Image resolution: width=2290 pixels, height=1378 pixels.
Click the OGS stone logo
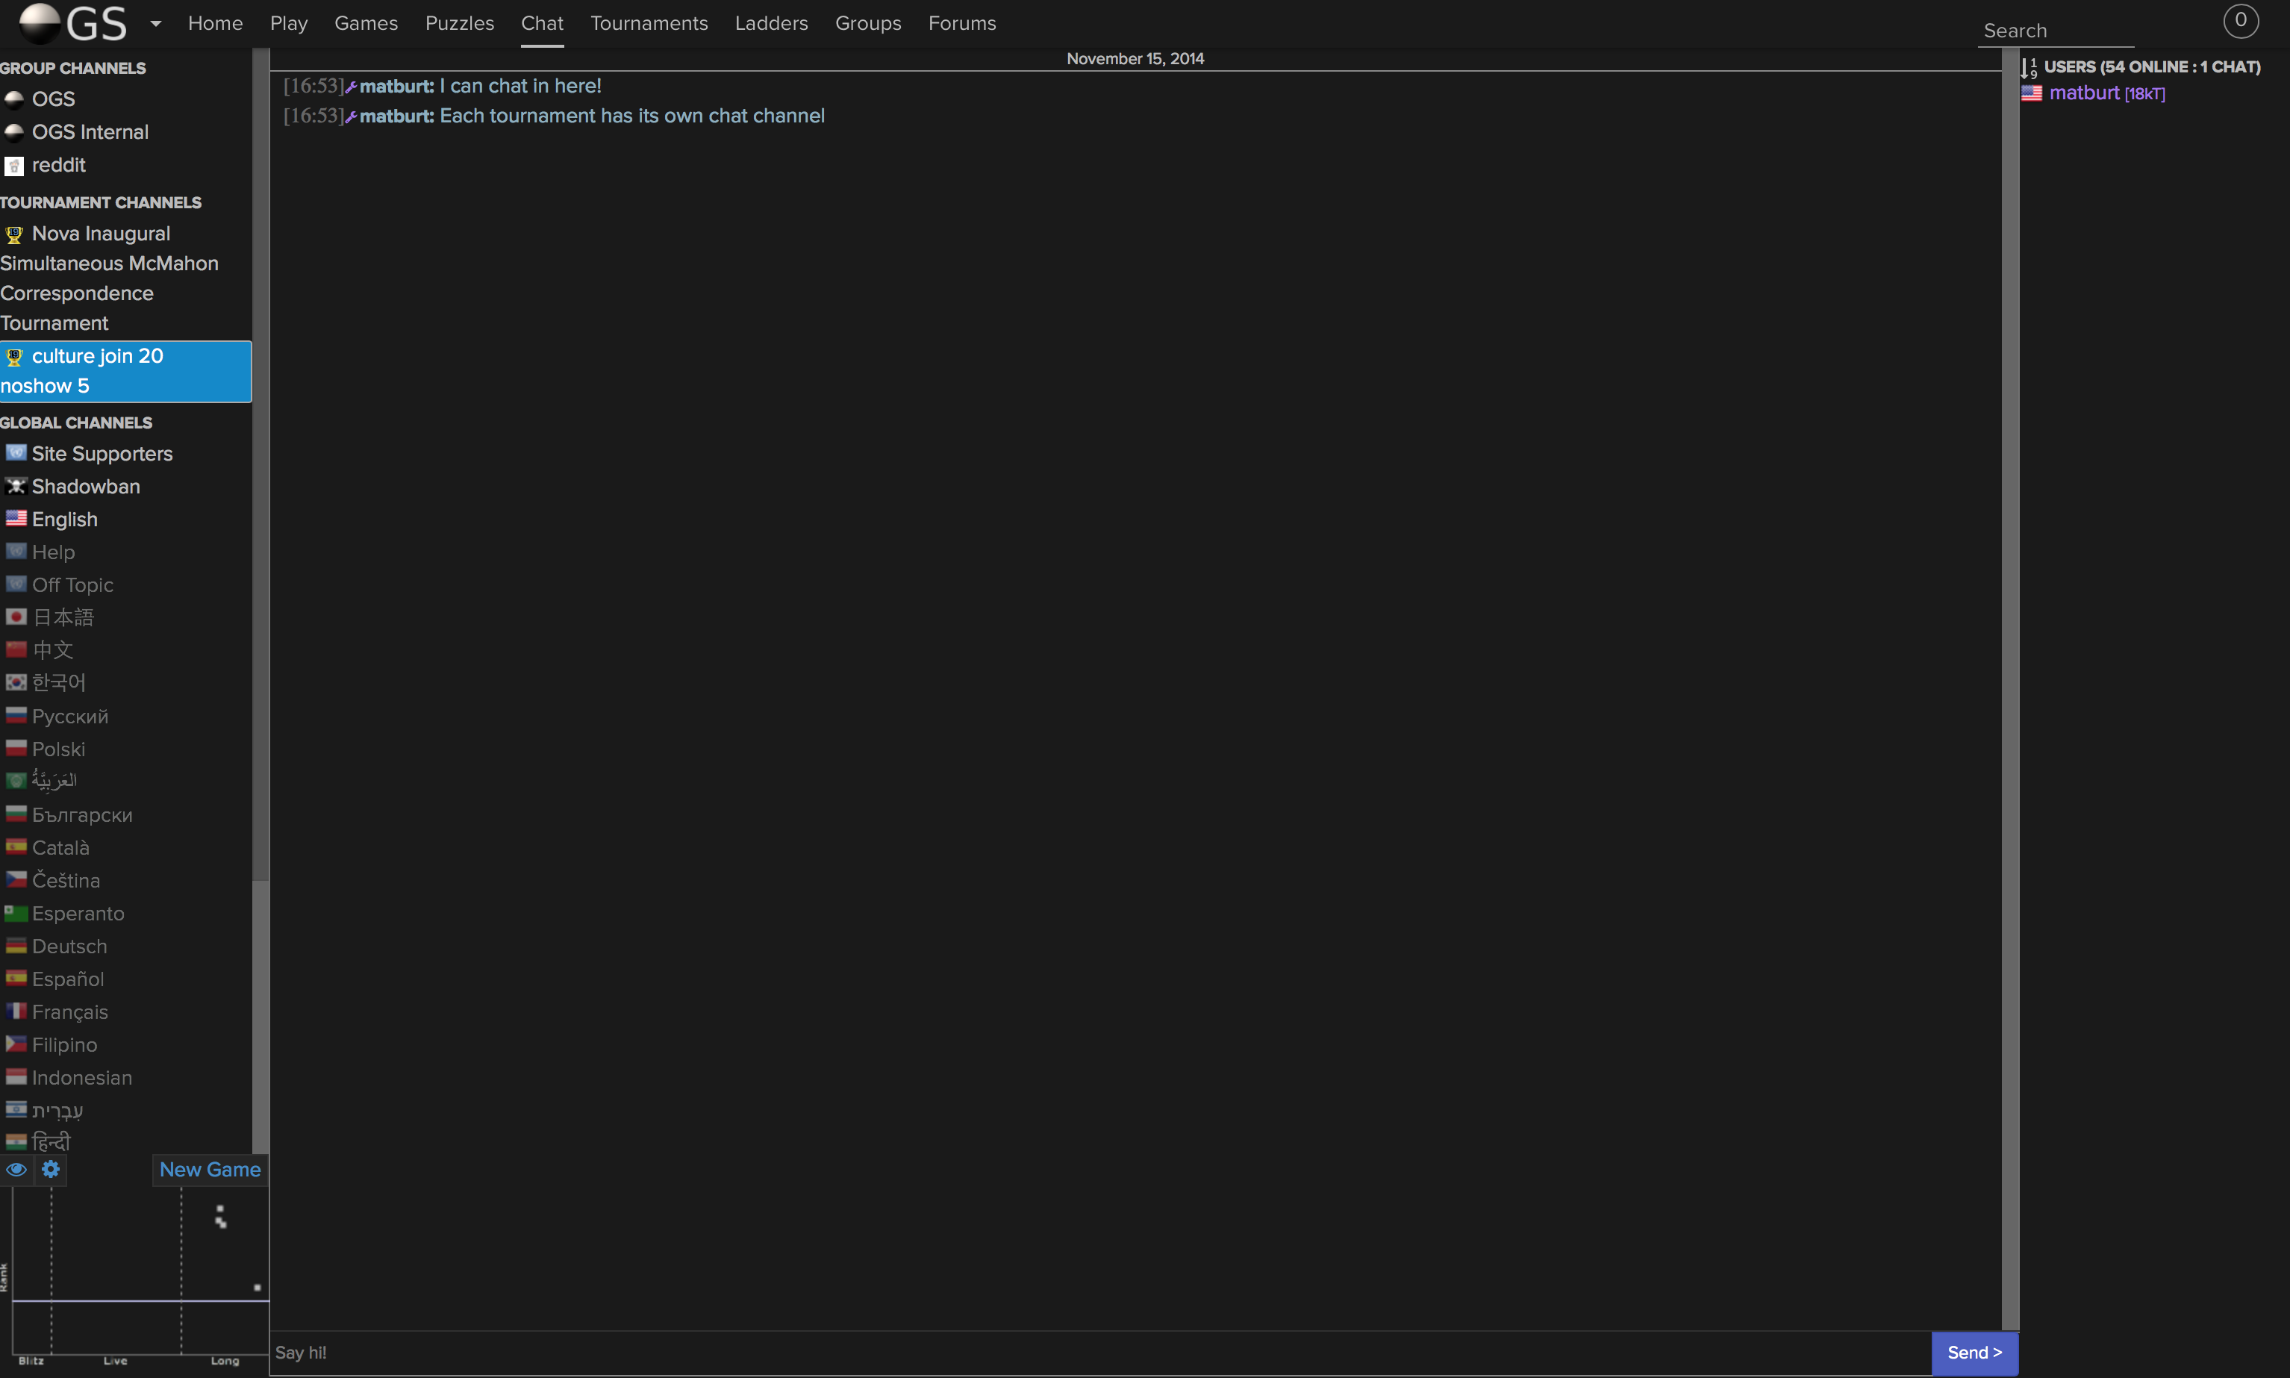click(40, 22)
